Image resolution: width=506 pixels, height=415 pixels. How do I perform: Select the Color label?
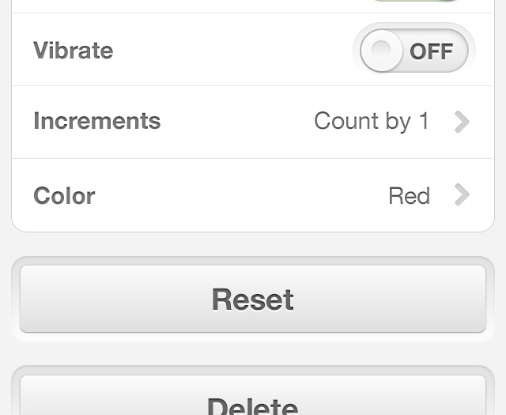click(64, 196)
